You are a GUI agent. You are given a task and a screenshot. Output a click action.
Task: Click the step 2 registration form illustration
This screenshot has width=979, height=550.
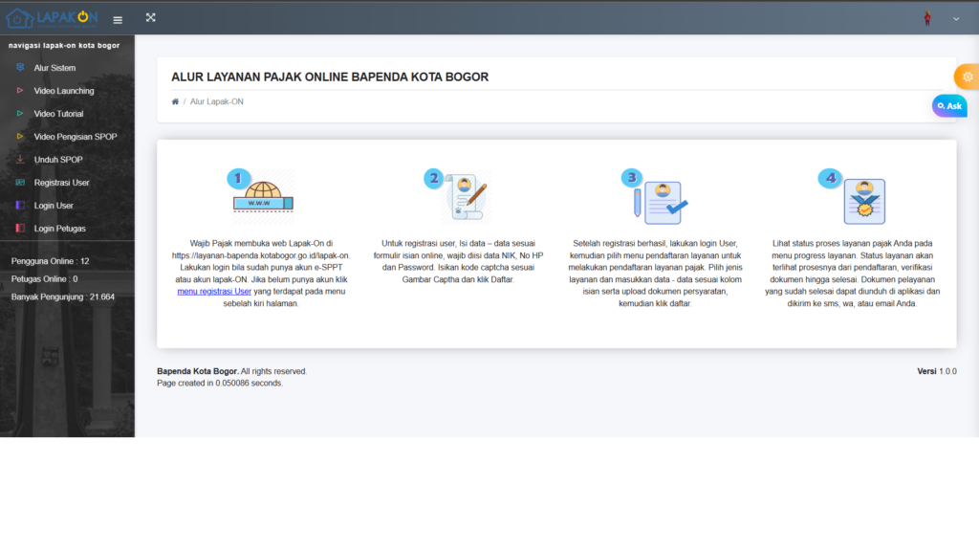[458, 196]
